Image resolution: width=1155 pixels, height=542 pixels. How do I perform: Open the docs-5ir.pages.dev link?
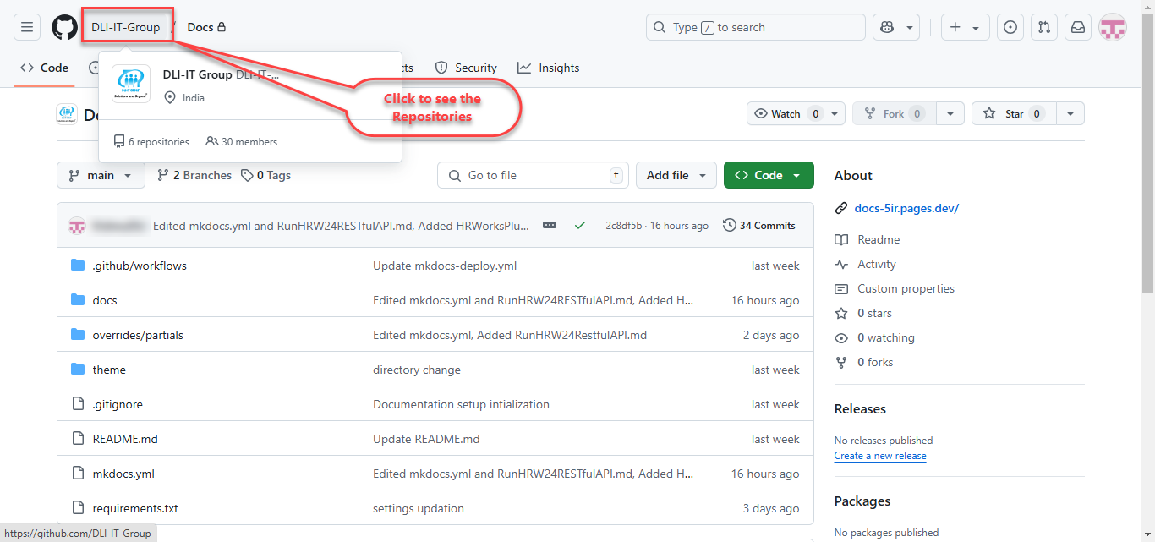click(906, 208)
